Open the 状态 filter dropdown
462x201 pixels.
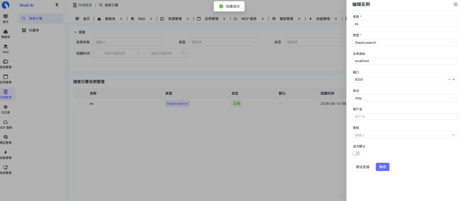(x=315, y=42)
